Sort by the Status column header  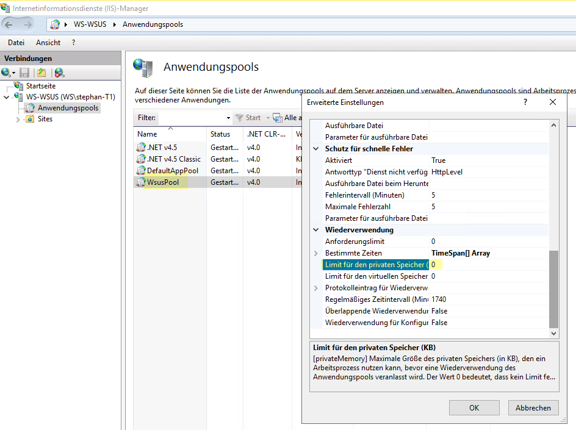click(225, 134)
